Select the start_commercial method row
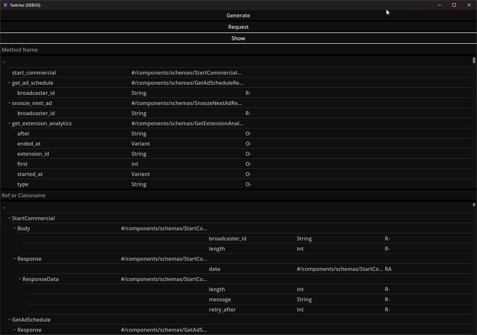The image size is (477, 335). pos(34,73)
